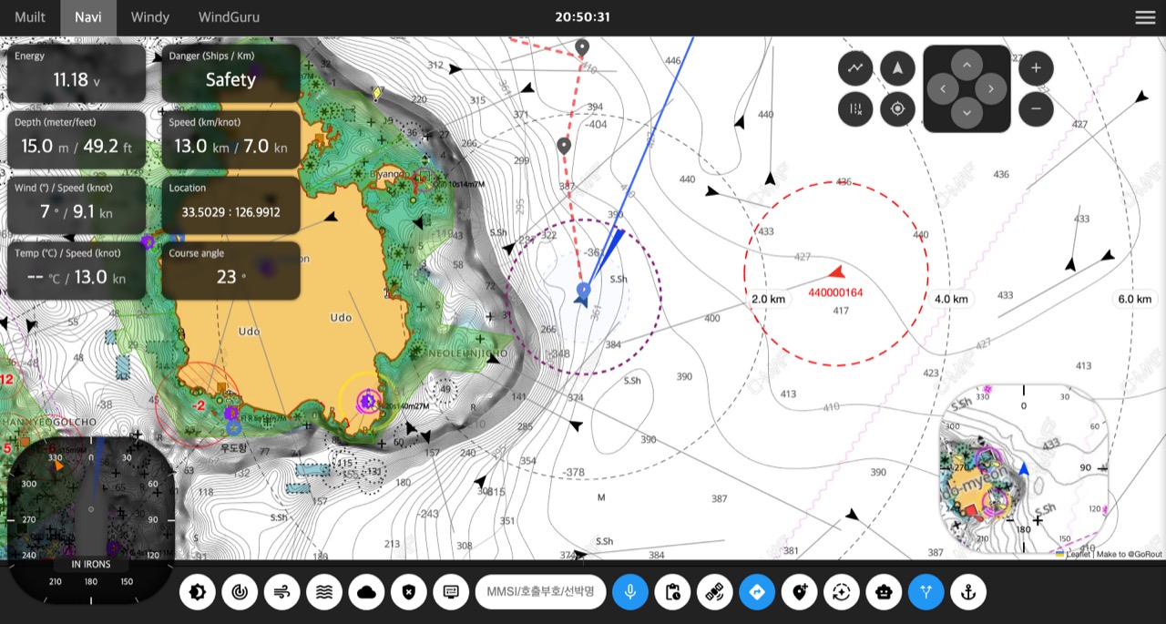1166x624 pixels.
Task: Open the radar sweep icon
Action: coord(240,592)
